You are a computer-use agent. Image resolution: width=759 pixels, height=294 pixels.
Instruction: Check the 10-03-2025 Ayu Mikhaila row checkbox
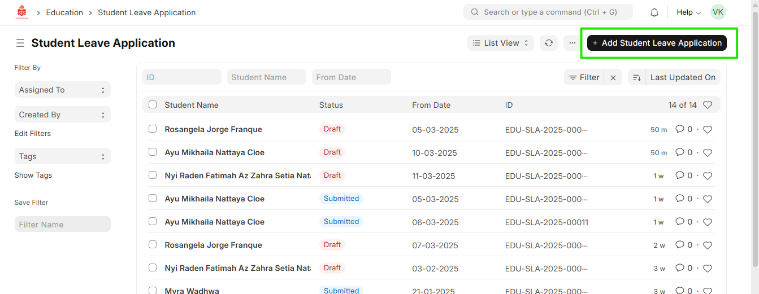(x=153, y=152)
